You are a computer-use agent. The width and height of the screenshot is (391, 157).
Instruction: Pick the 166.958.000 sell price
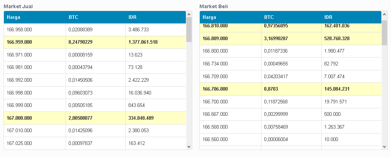point(19,30)
